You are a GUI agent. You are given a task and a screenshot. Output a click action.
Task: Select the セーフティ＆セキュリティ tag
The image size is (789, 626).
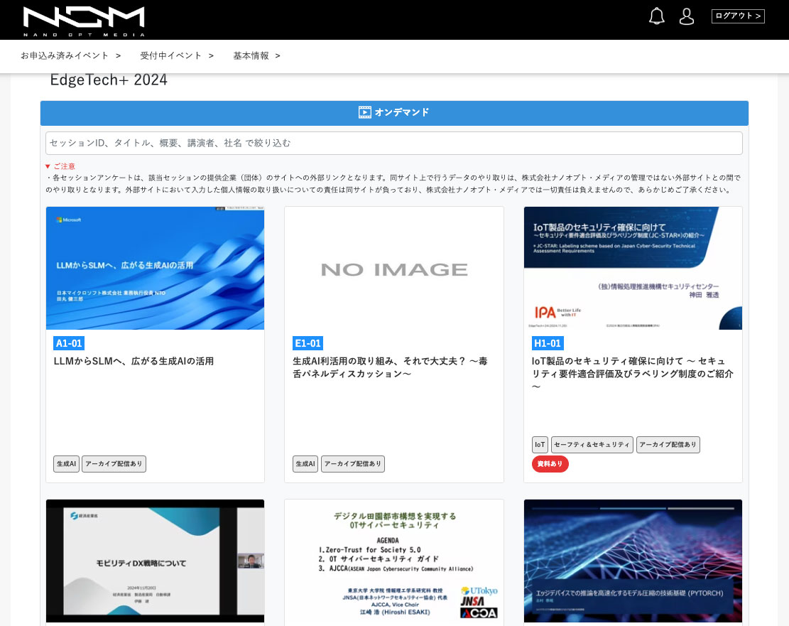(592, 445)
